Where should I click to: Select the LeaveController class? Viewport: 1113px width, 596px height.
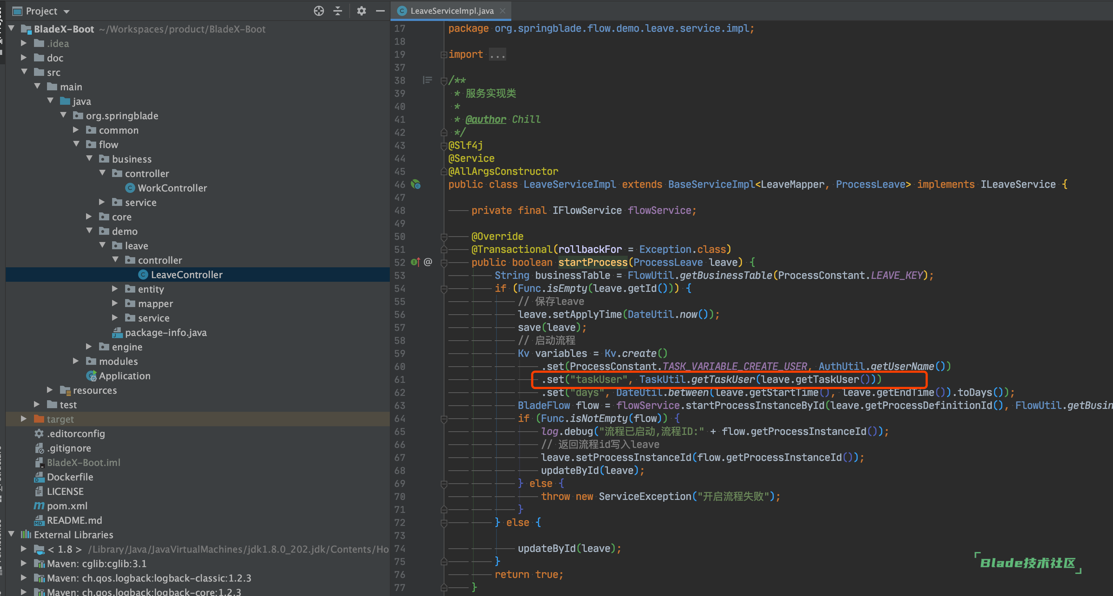186,275
